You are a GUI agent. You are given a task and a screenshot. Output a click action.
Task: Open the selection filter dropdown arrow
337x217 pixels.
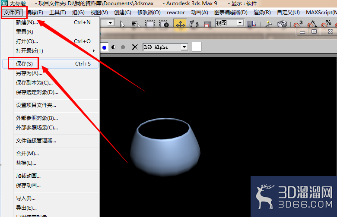111,23
